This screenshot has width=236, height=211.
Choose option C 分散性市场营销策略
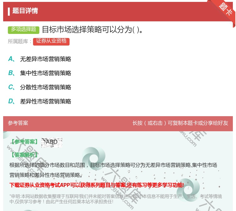click(x=45, y=87)
